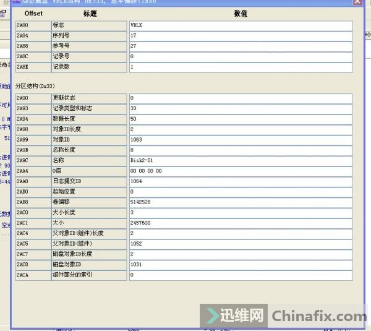This screenshot has height=331, width=371.
Task: Click the 起始位置 value field
Action: 241,192
